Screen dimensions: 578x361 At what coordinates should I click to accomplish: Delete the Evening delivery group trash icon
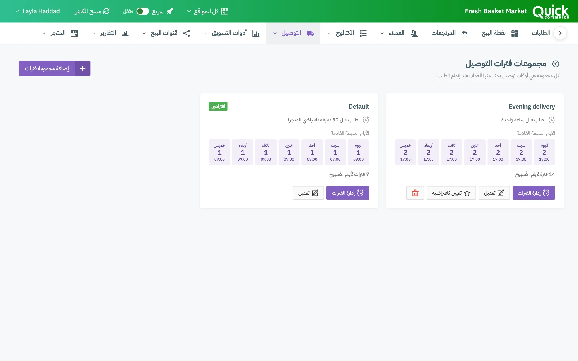(415, 193)
